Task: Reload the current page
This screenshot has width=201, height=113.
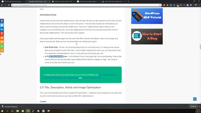Action: pyautogui.click(x=8, y=5)
